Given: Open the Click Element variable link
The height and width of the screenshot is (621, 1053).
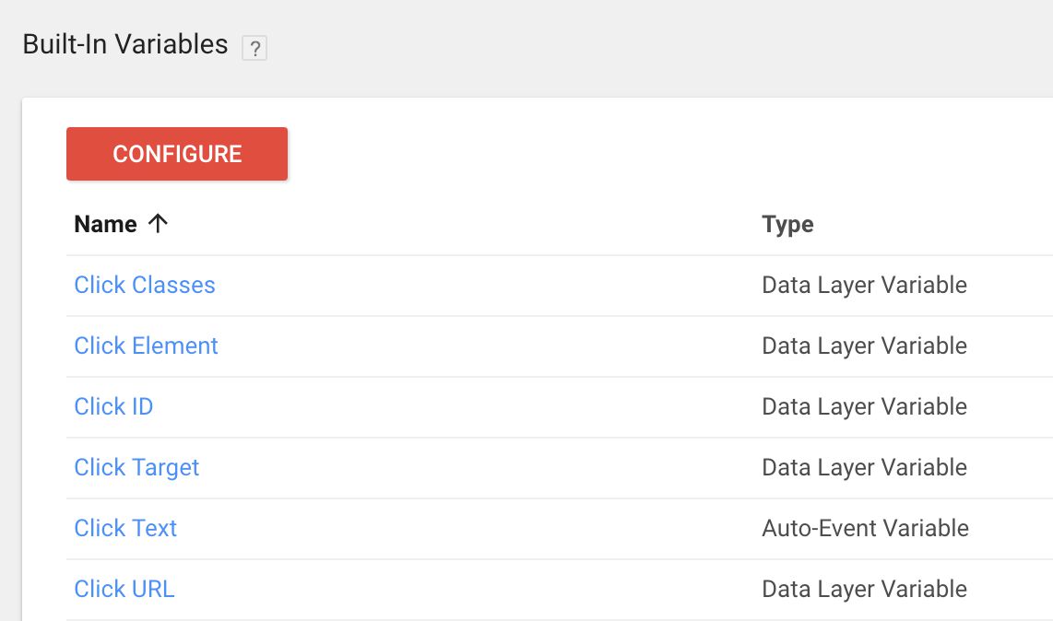Looking at the screenshot, I should pos(146,346).
